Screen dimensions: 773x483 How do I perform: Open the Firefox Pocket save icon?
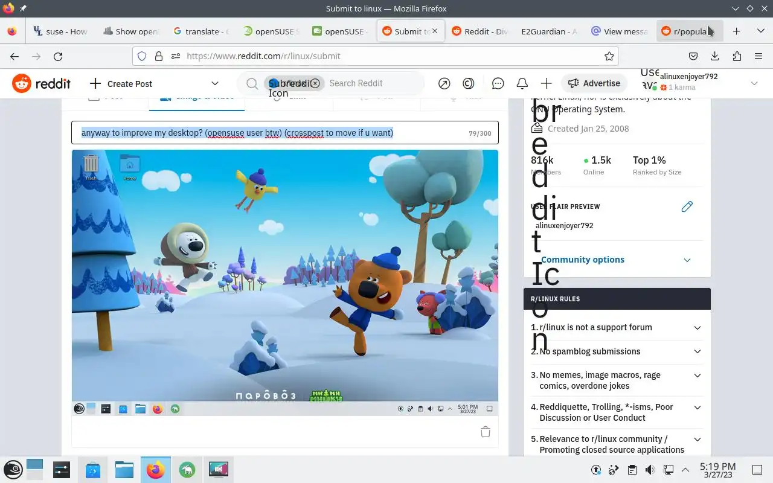click(x=693, y=56)
